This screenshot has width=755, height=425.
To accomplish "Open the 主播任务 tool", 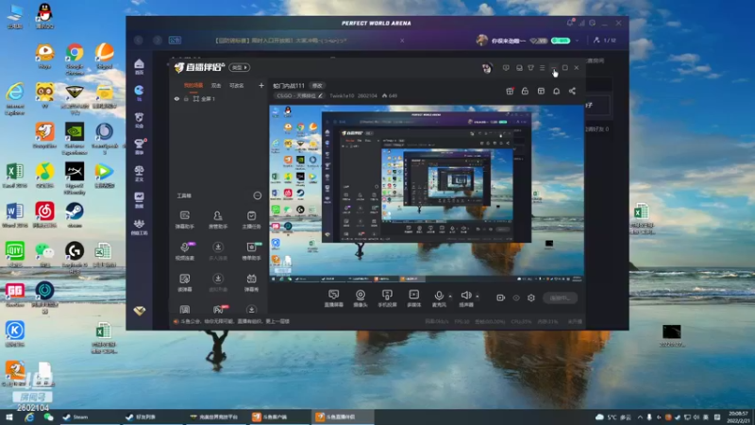I will click(x=251, y=219).
